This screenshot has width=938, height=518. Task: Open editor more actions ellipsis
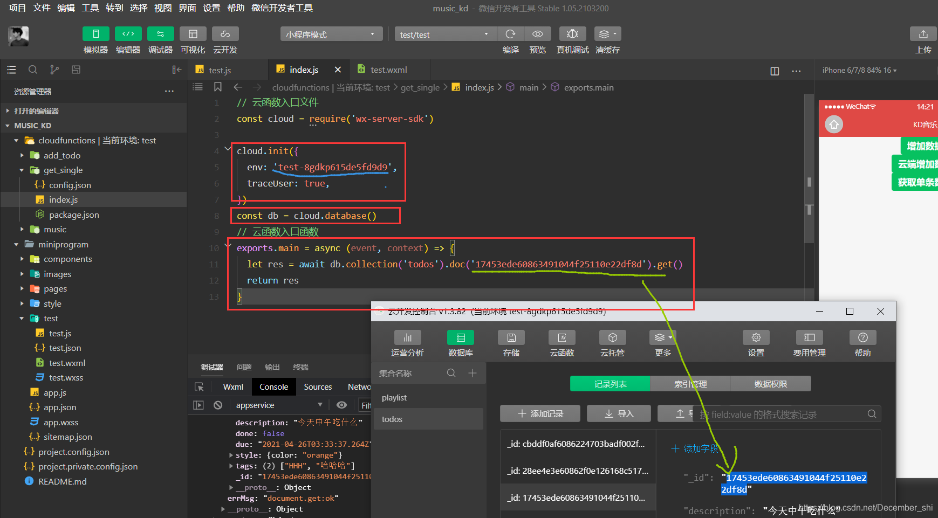[796, 71]
